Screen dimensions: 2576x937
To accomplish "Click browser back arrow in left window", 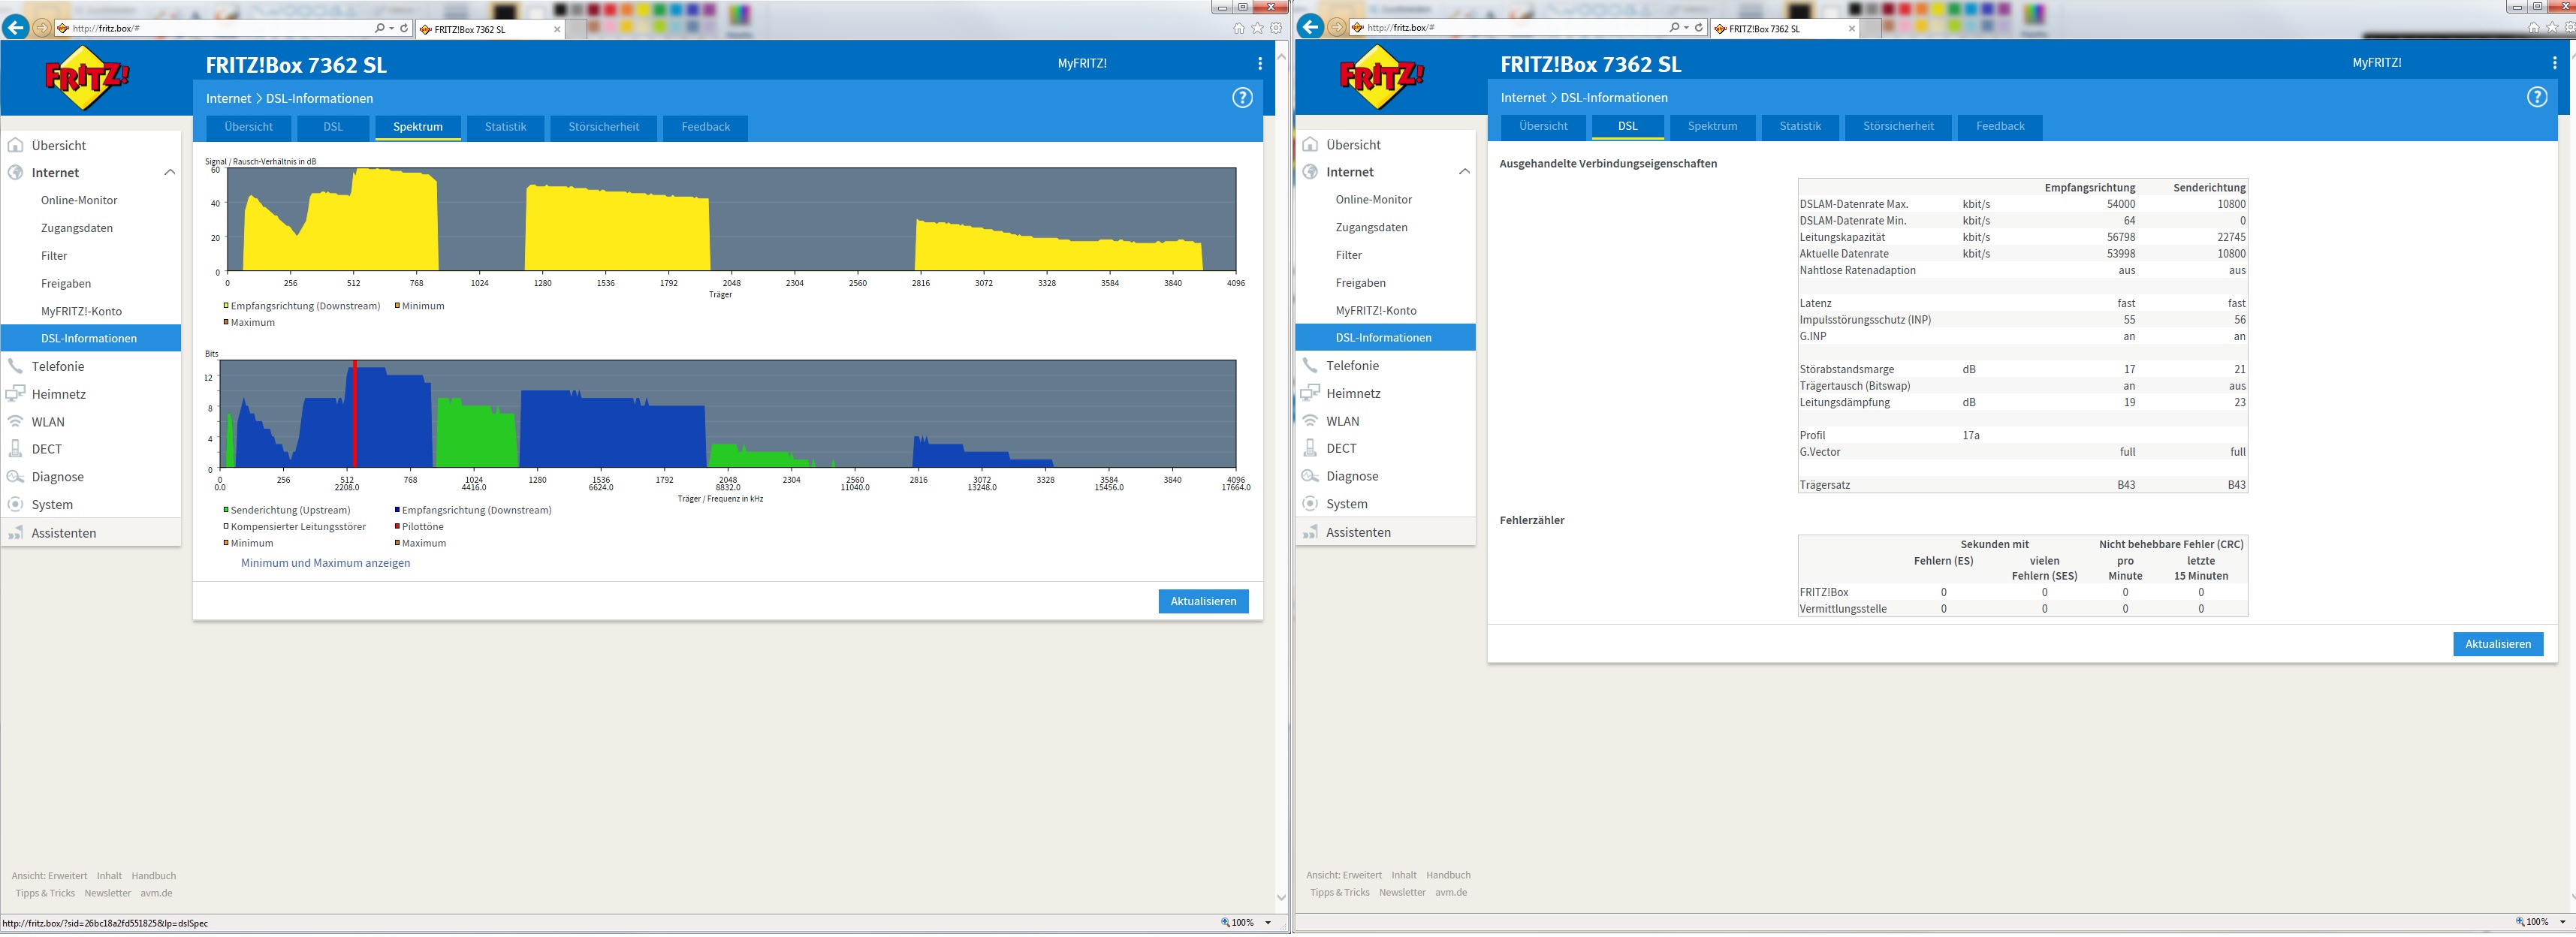I will [x=15, y=28].
